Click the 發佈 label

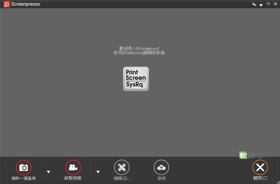(x=161, y=178)
